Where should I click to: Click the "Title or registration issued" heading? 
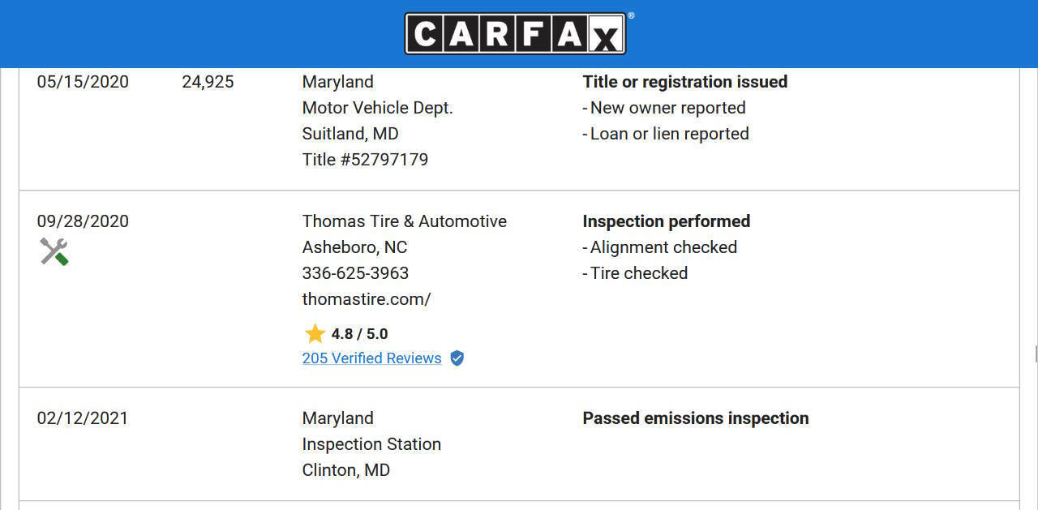[x=684, y=82]
